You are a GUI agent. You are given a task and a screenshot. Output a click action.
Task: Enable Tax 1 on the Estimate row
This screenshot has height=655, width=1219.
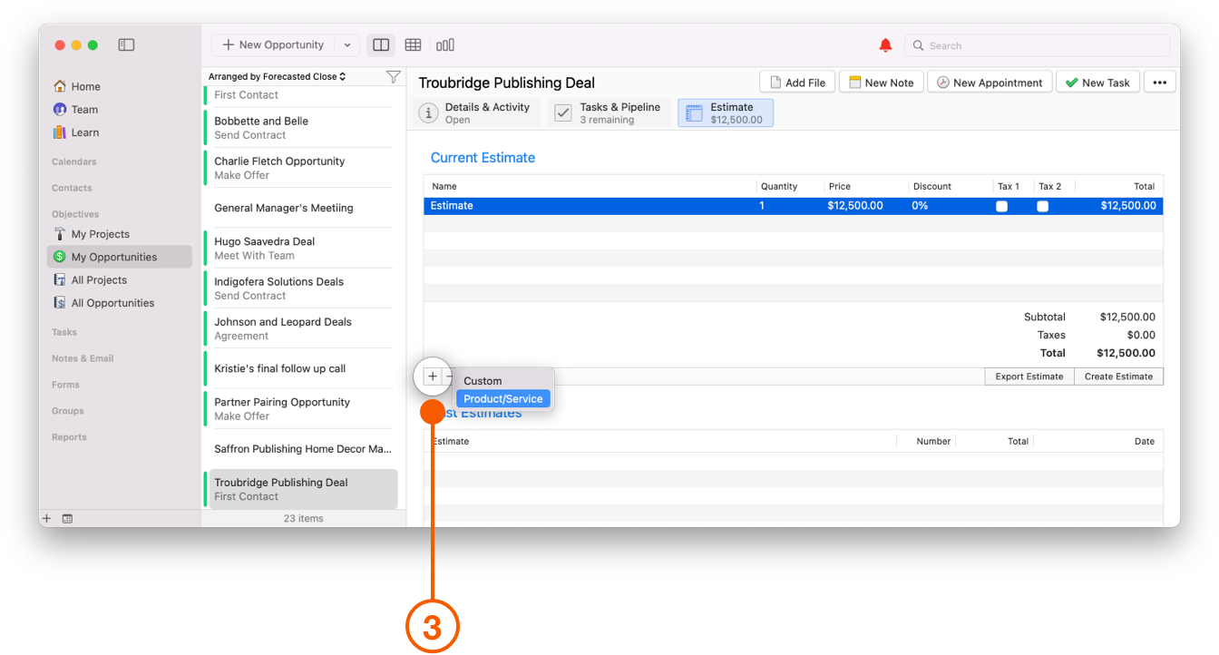1001,206
